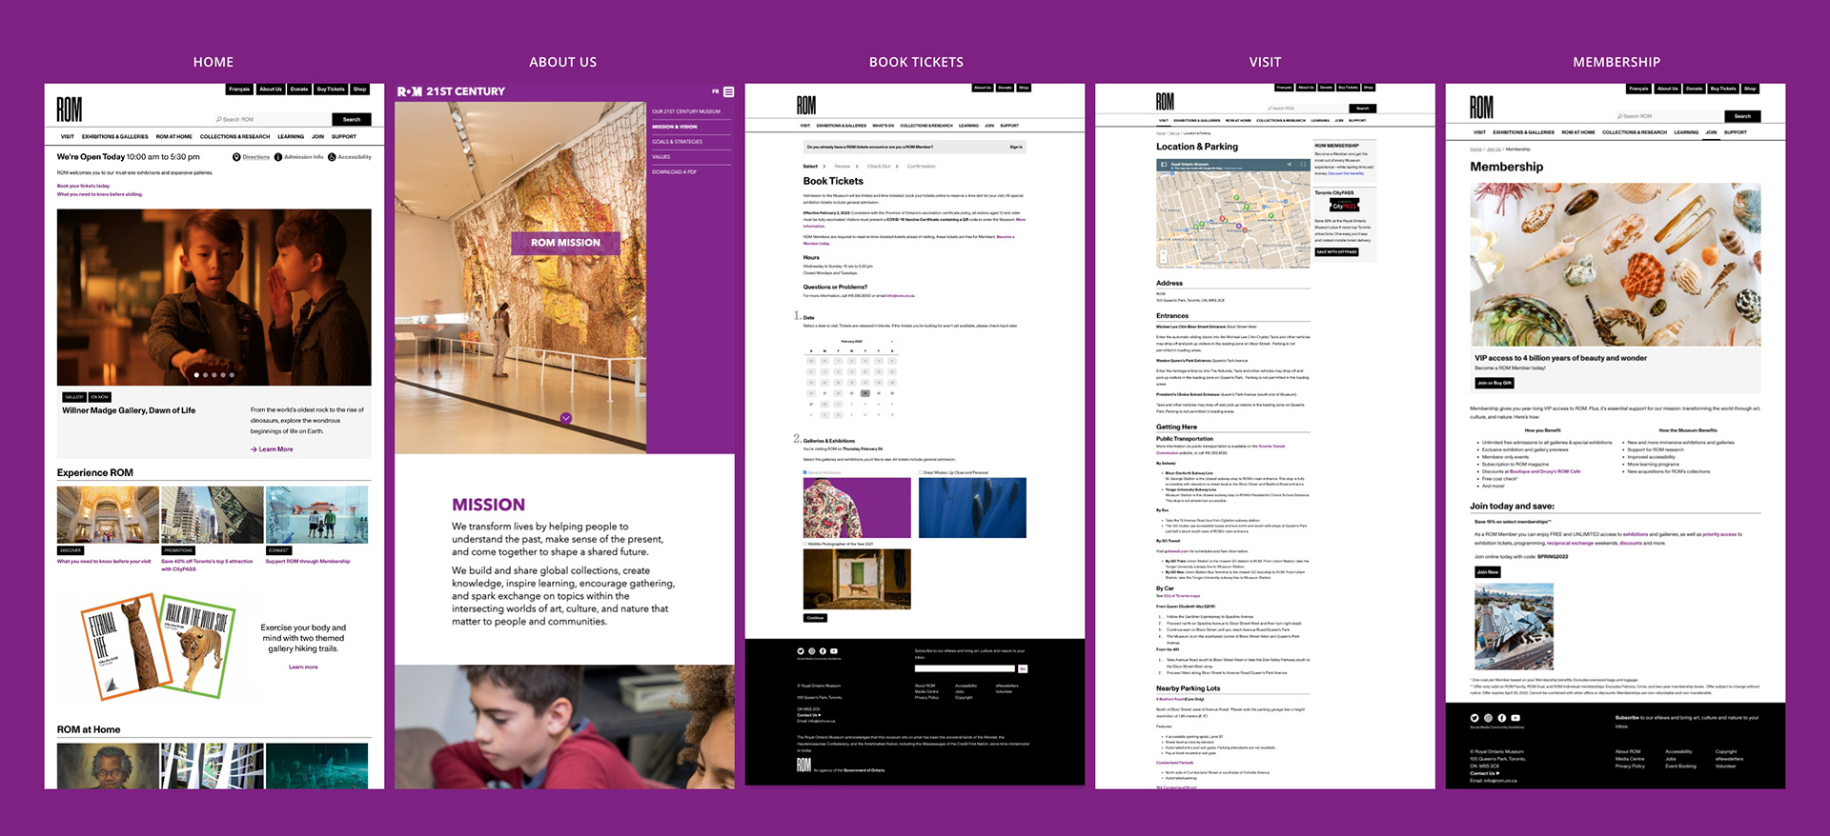Viewport: 1830px width, 836px height.
Task: Click the Twitter icon in Membership footer
Action: (x=1474, y=718)
